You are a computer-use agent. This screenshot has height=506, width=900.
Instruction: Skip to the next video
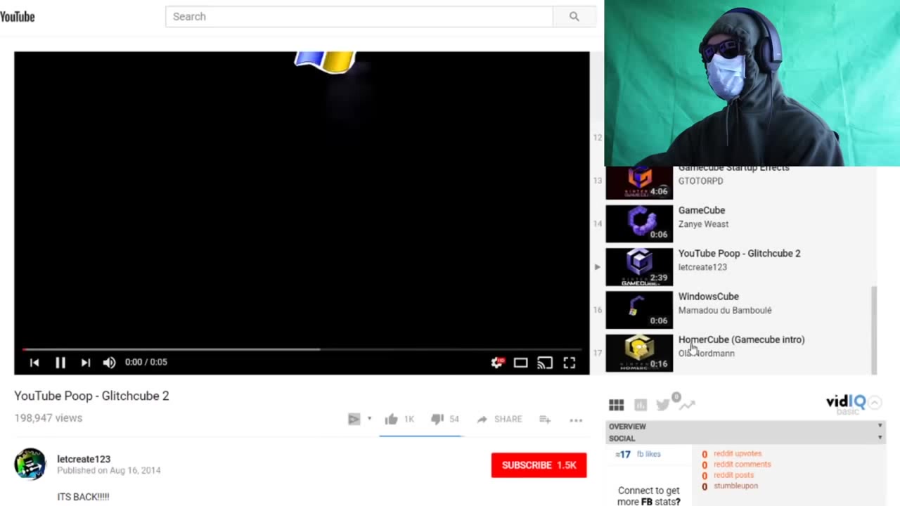[85, 363]
